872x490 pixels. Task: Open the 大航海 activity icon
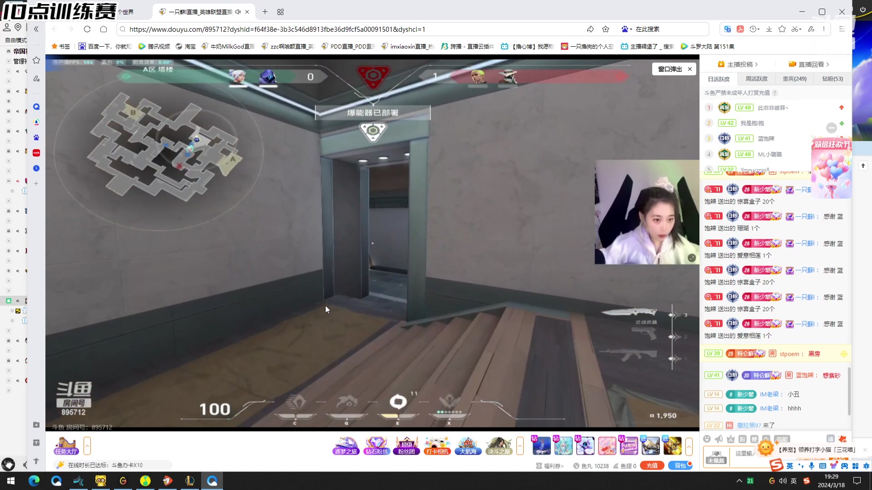[x=468, y=446]
